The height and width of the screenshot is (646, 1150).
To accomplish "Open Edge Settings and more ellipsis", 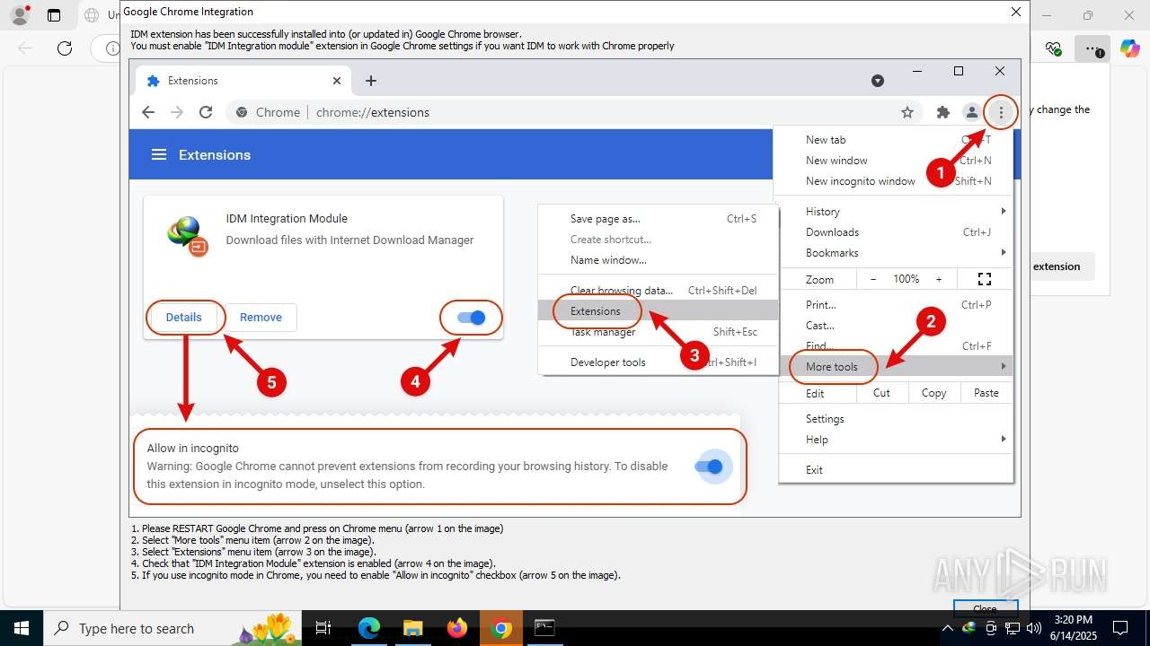I will pos(1092,48).
